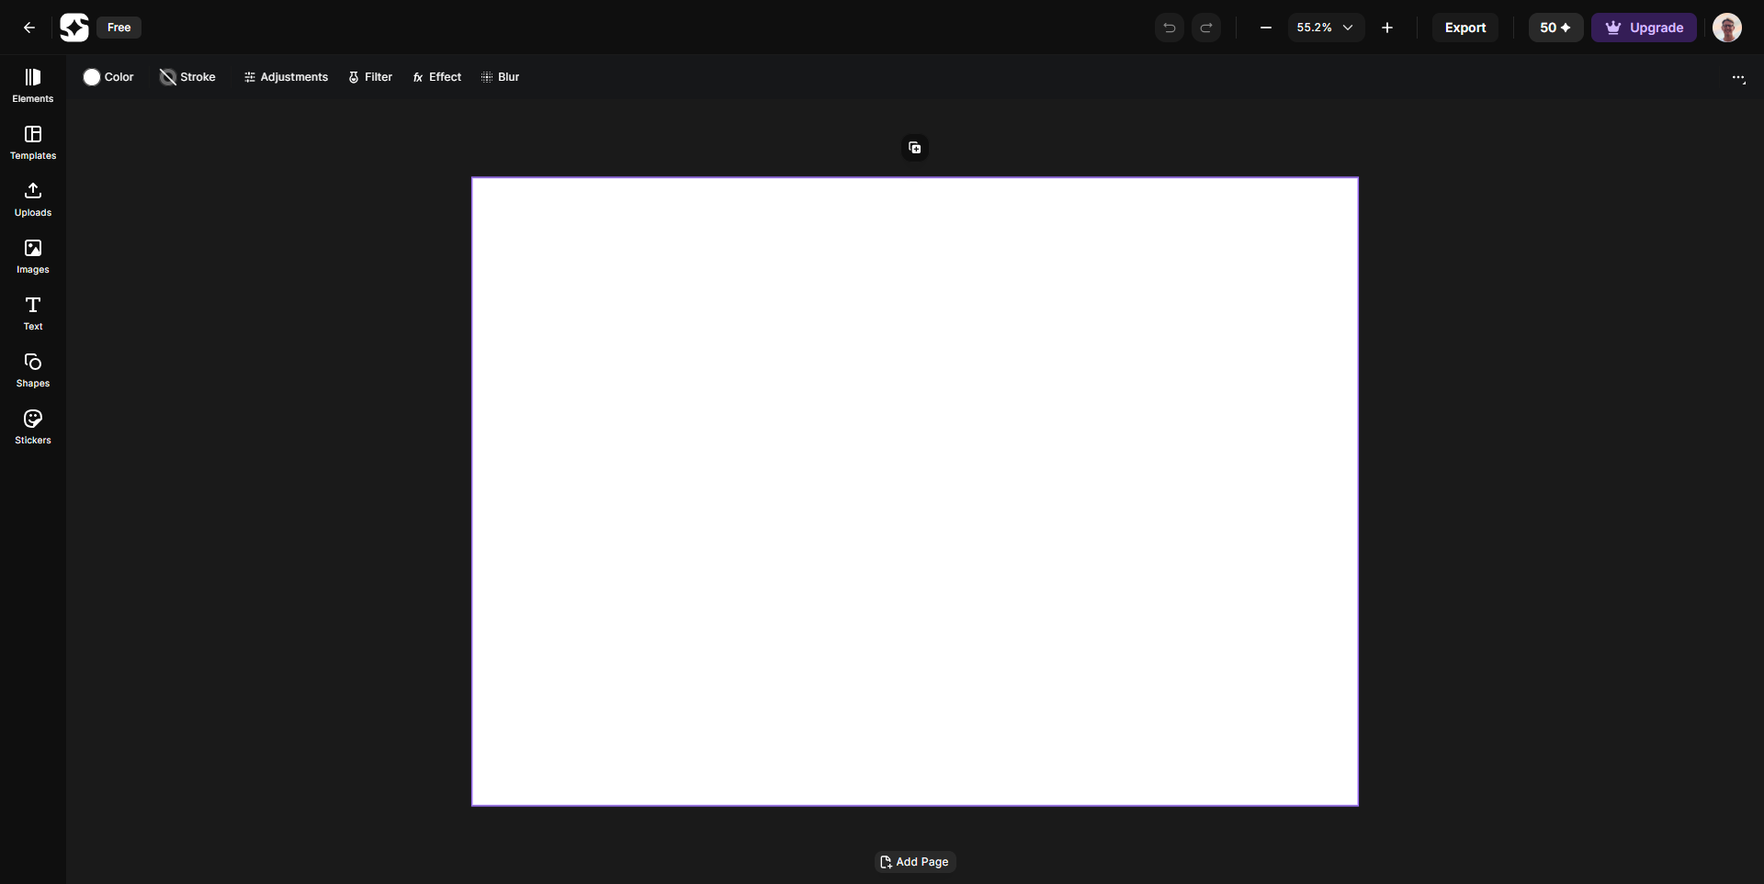1764x884 pixels.
Task: Open the Shapes panel
Action: point(33,370)
